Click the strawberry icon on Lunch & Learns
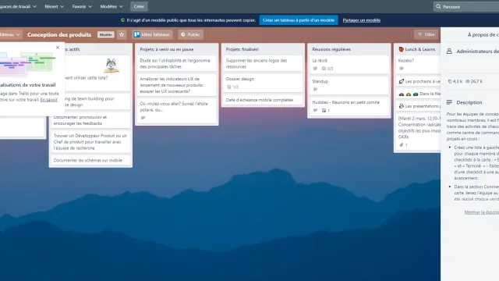The height and width of the screenshot is (281, 499). 402,49
